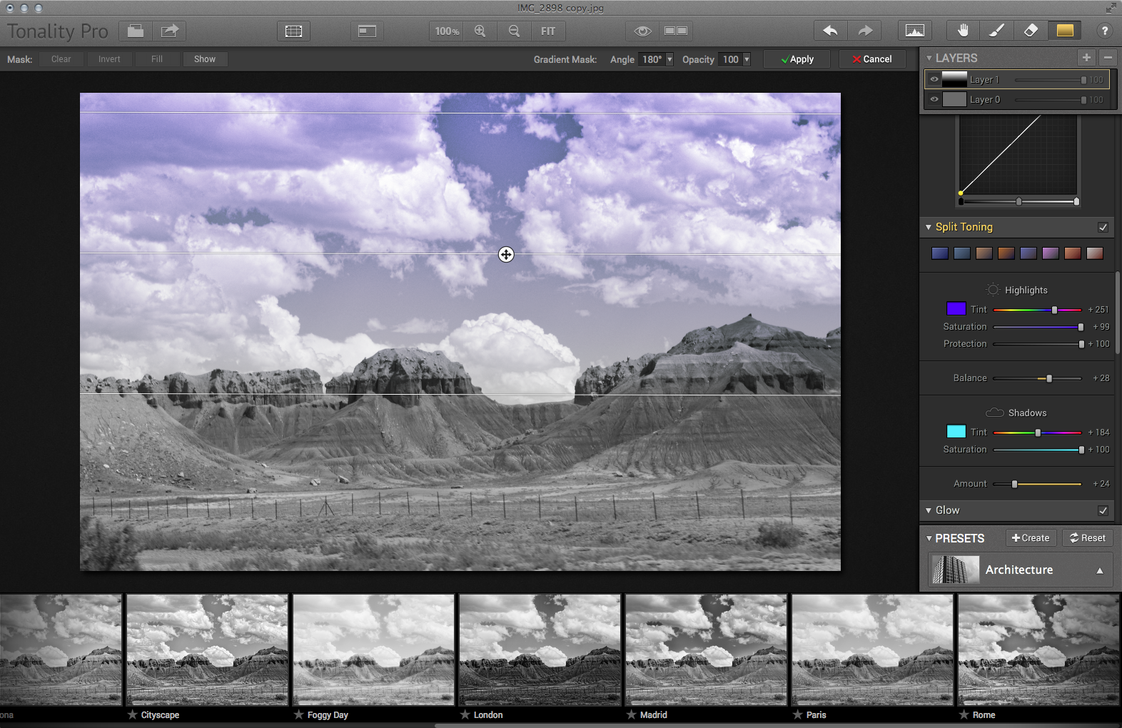The width and height of the screenshot is (1122, 728).
Task: Open the Architecture preset category menu
Action: coord(1021,570)
